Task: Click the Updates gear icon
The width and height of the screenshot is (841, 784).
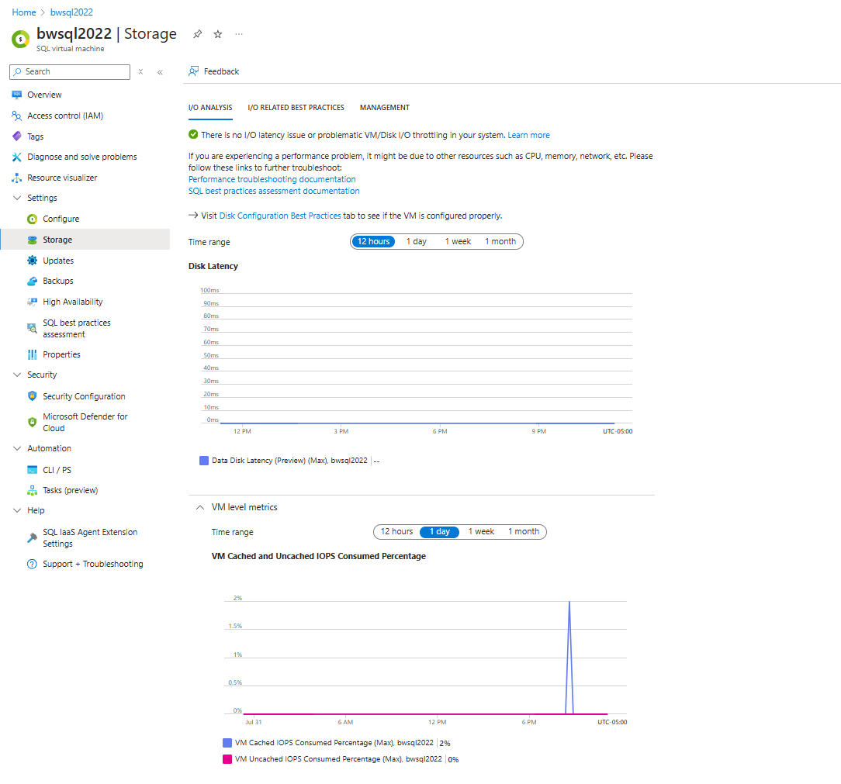Action: (32, 261)
